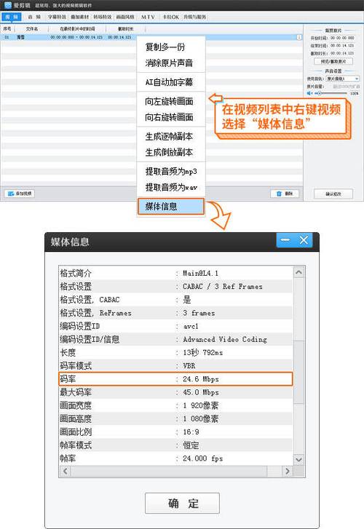
Task: Select the 格式设置, CABAC row
Action: point(175,300)
